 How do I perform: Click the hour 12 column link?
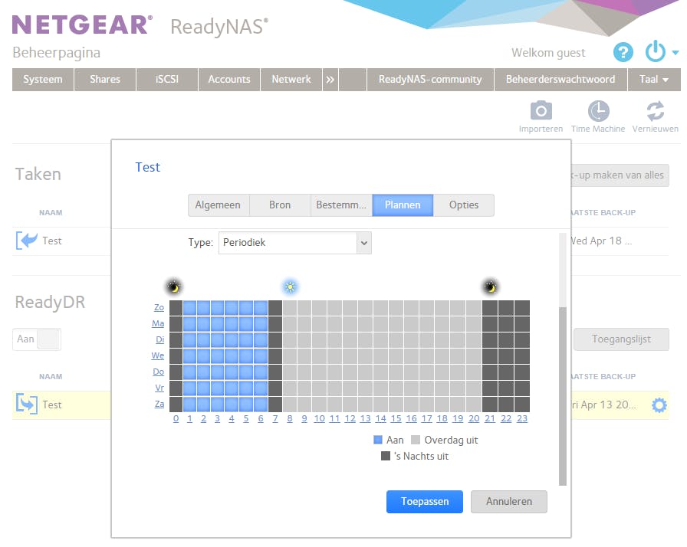(350, 419)
